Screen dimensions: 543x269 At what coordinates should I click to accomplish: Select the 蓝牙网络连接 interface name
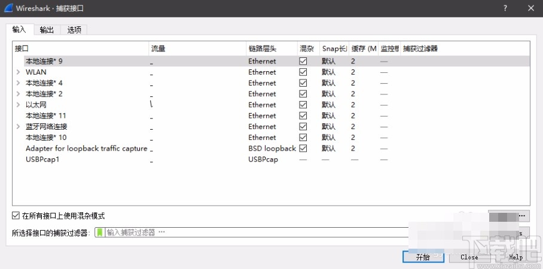pyautogui.click(x=47, y=127)
